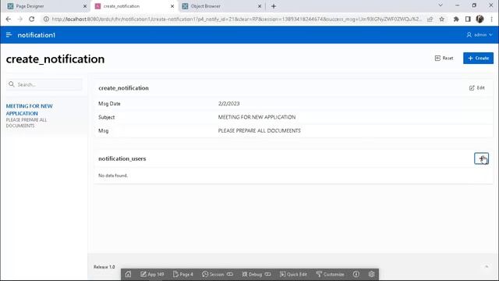The height and width of the screenshot is (281, 499).
Task: Click the search magnifier icon
Action: (x=12, y=84)
